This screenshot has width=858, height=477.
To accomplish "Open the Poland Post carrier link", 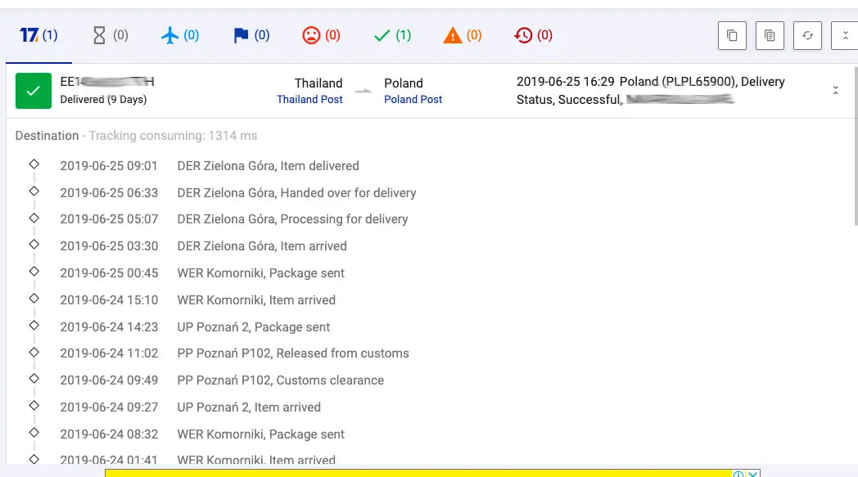I will (x=413, y=100).
